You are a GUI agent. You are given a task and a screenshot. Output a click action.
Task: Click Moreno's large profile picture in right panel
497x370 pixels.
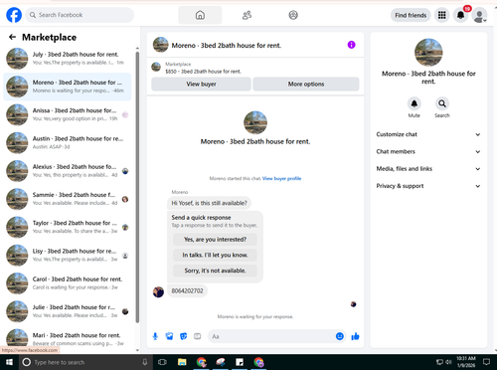pyautogui.click(x=428, y=53)
